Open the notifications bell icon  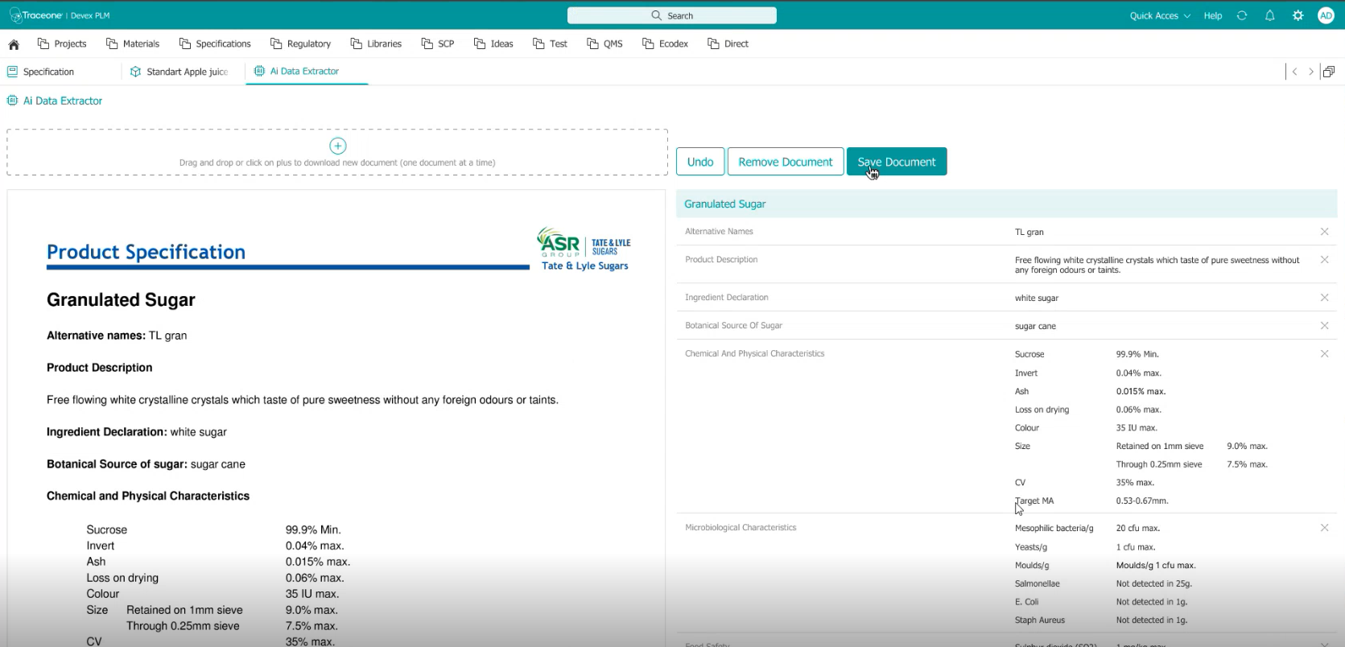tap(1269, 15)
